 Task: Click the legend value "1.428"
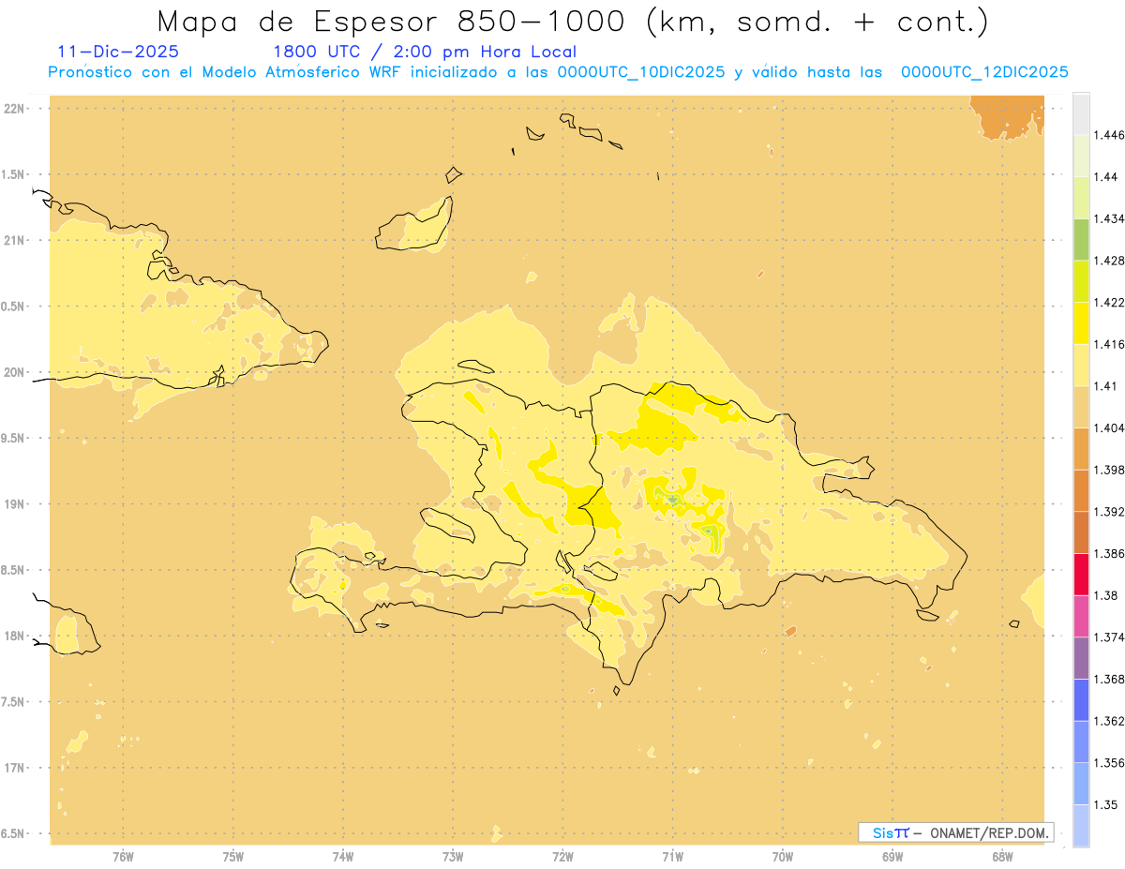click(x=1109, y=261)
